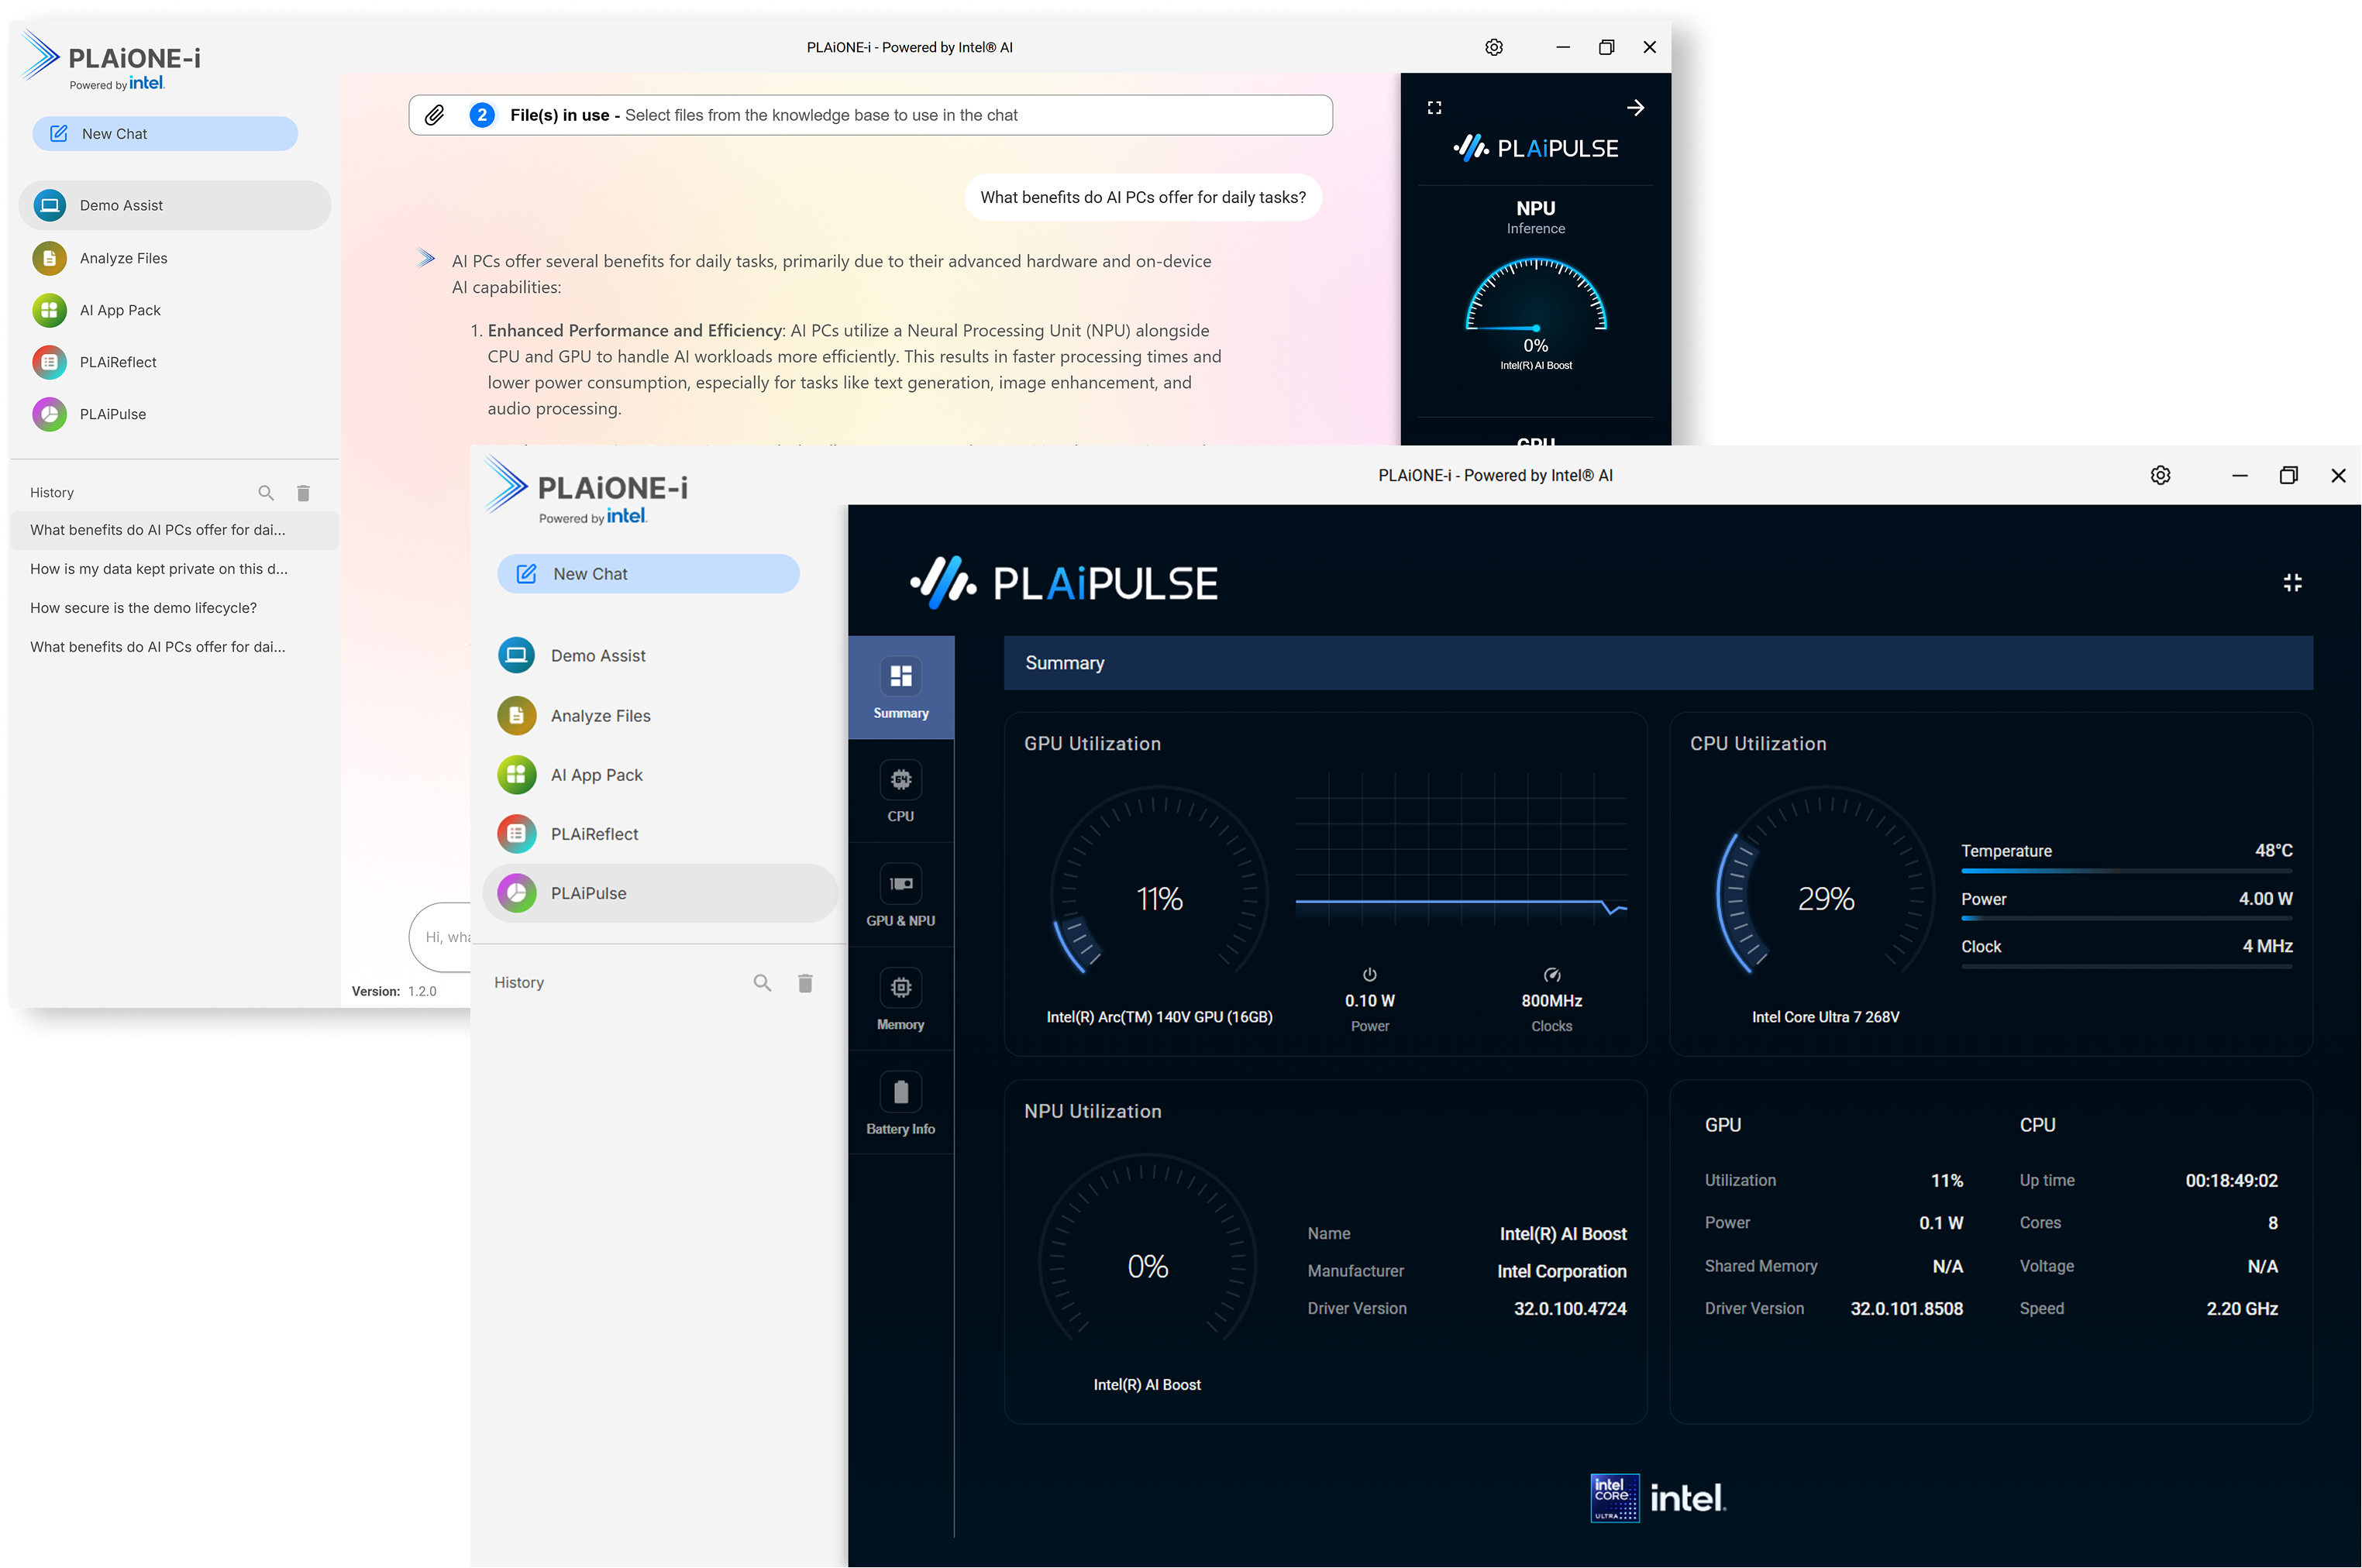2362x1568 pixels.
Task: Click PLAiONE-i logo in back window
Action: [112, 58]
